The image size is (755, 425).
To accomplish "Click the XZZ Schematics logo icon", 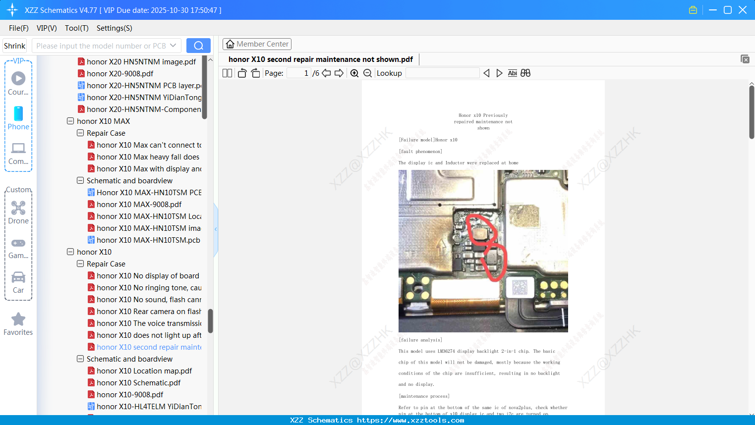I will (x=12, y=10).
